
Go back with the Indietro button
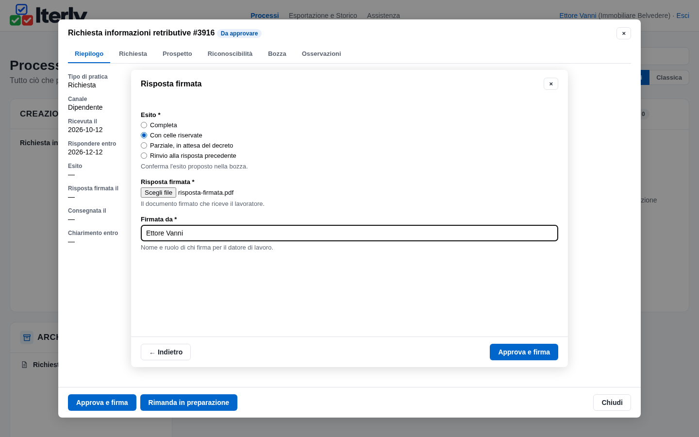pyautogui.click(x=166, y=352)
